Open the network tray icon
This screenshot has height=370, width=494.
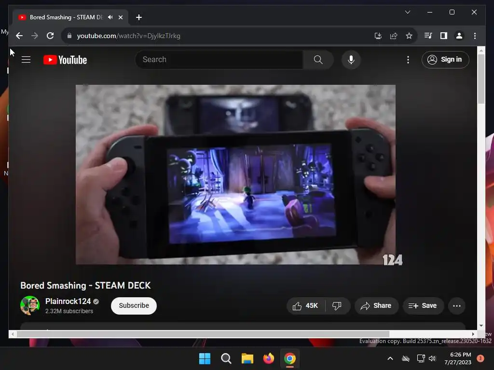tap(421, 358)
